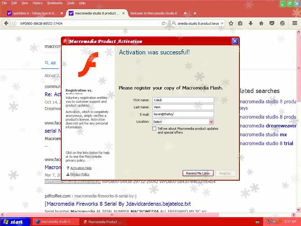Open the Edit menu

14,3
